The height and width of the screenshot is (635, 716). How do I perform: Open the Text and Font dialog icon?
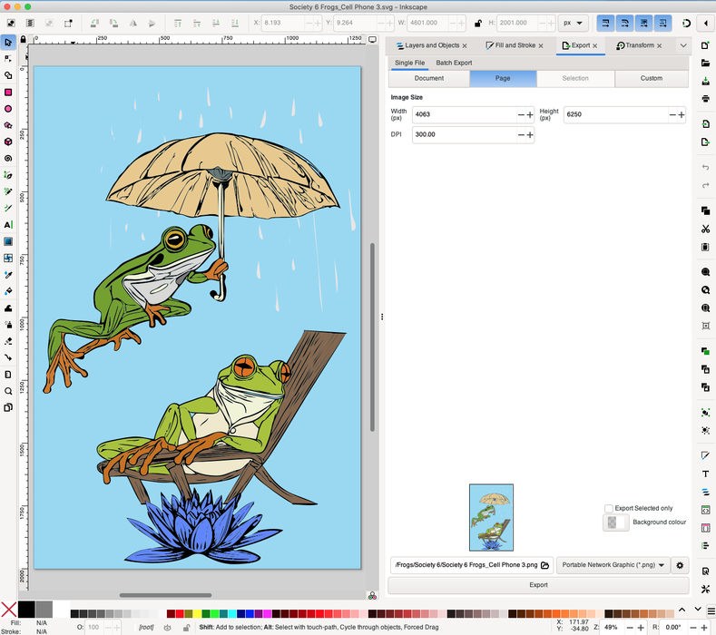click(x=705, y=474)
